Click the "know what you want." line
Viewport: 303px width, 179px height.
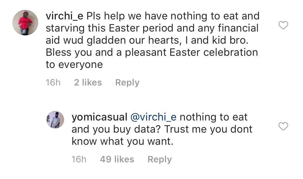coord(122,142)
